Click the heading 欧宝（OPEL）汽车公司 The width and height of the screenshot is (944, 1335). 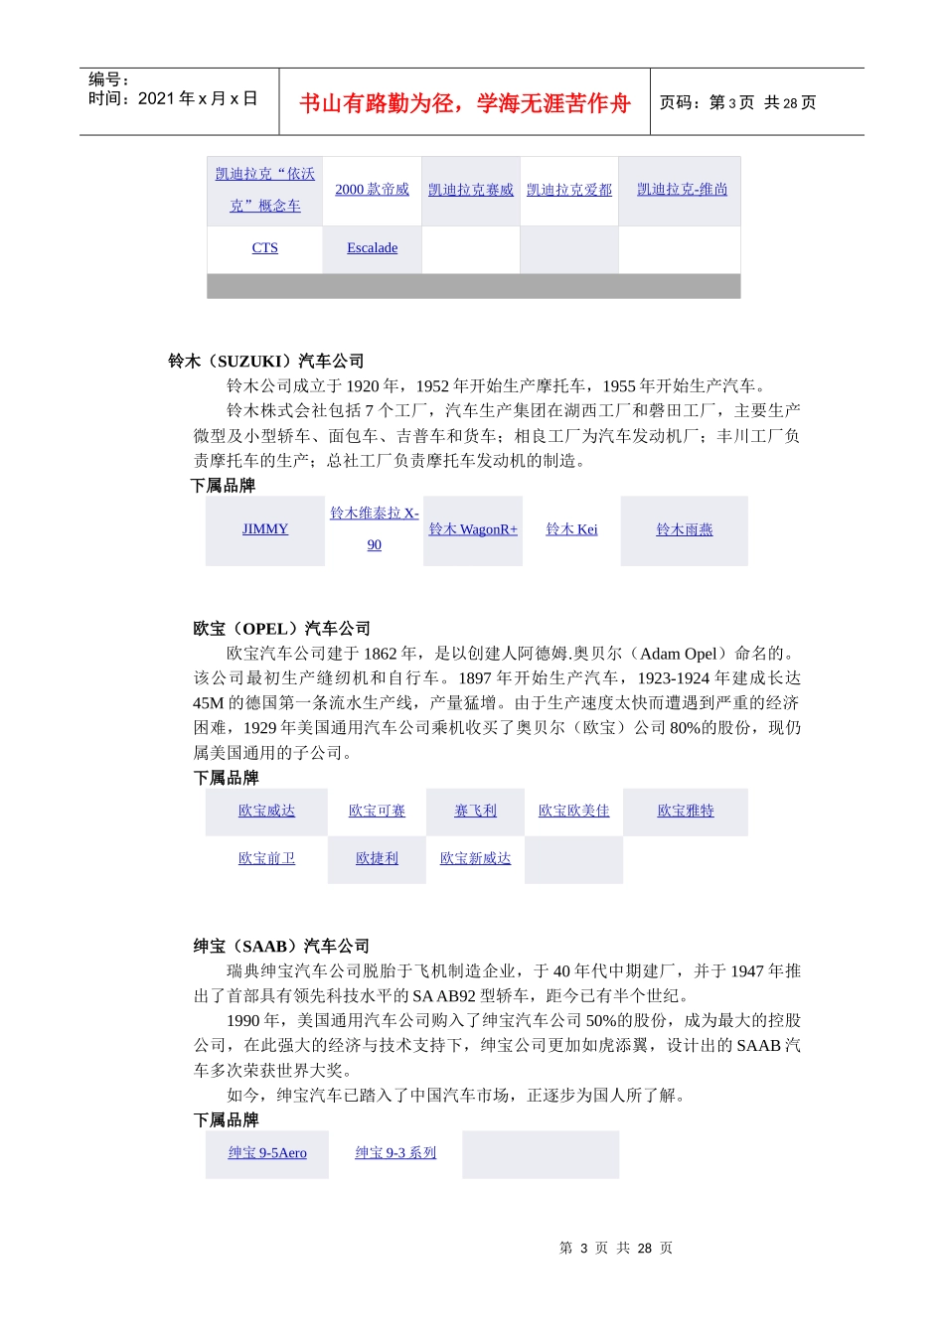coord(282,629)
